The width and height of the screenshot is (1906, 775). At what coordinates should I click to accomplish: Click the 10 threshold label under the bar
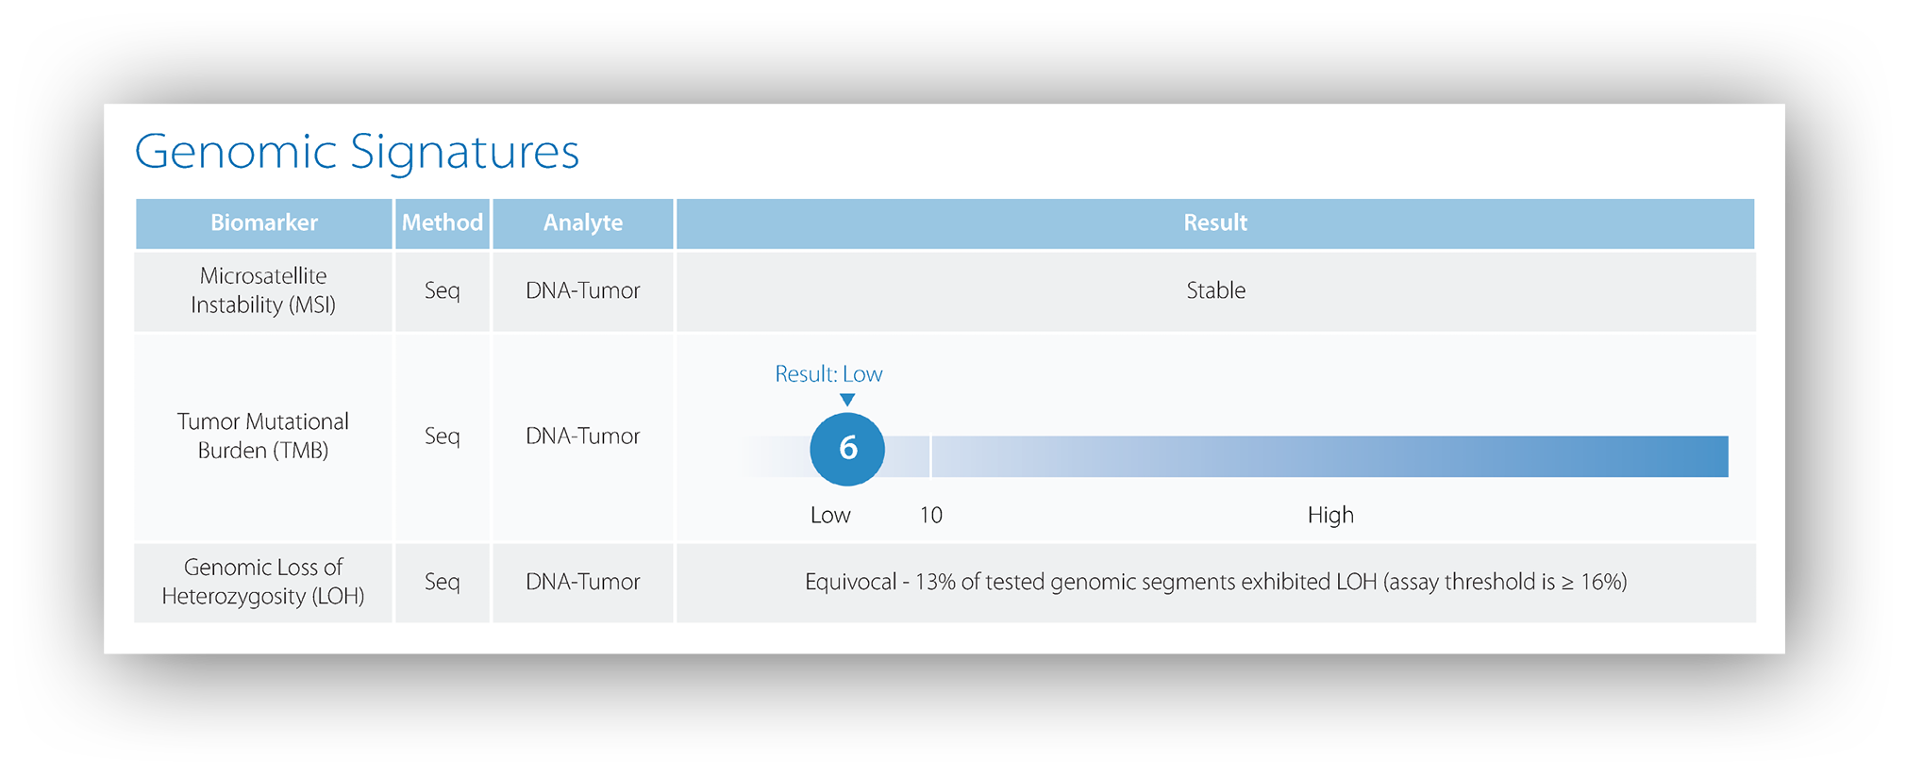coord(930,515)
